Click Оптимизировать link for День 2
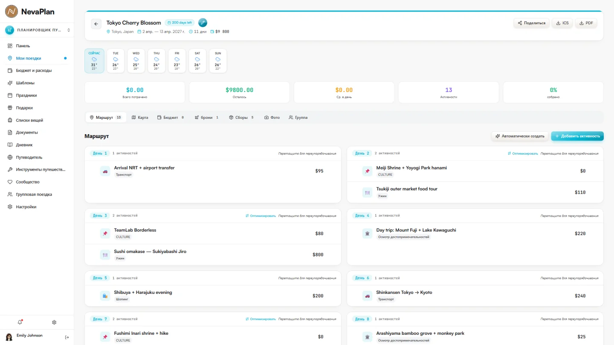The width and height of the screenshot is (614, 345). (523, 153)
